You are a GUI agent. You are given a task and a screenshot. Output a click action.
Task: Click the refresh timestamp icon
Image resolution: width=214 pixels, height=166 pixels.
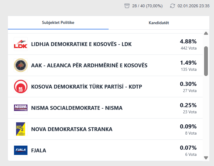(173, 6)
